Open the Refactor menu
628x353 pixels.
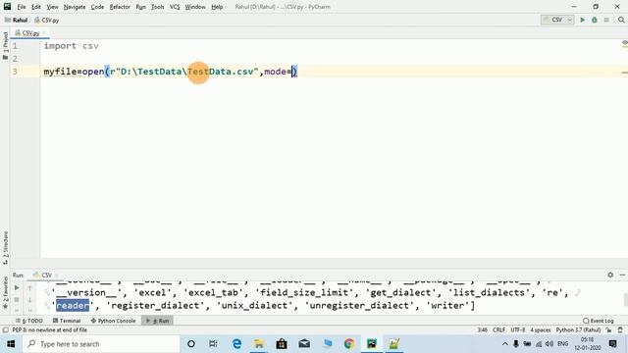(120, 7)
